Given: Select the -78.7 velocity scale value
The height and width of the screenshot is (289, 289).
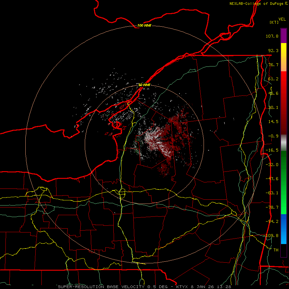Looking at the screenshot, I should (272, 207).
